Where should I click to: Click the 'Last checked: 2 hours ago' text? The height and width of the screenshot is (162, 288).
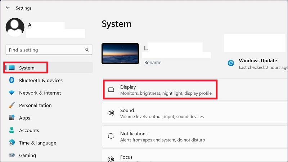click(x=264, y=67)
